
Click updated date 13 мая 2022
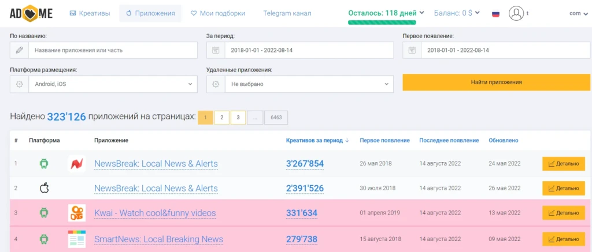click(505, 213)
